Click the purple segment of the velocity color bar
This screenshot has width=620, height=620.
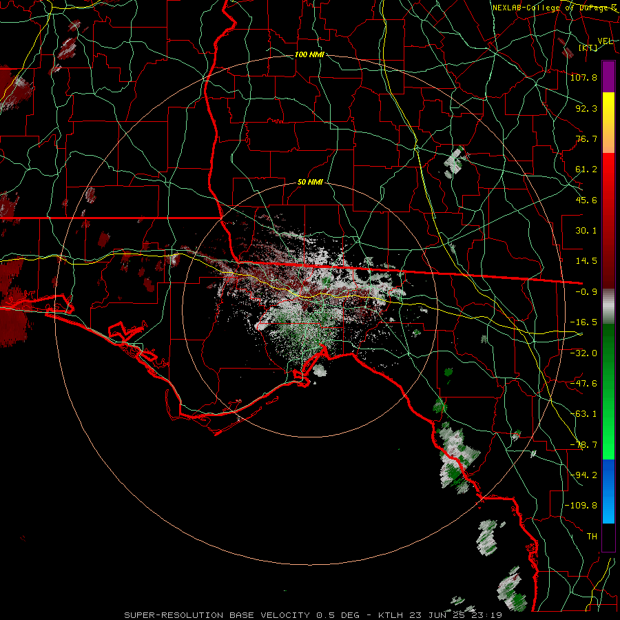point(608,76)
